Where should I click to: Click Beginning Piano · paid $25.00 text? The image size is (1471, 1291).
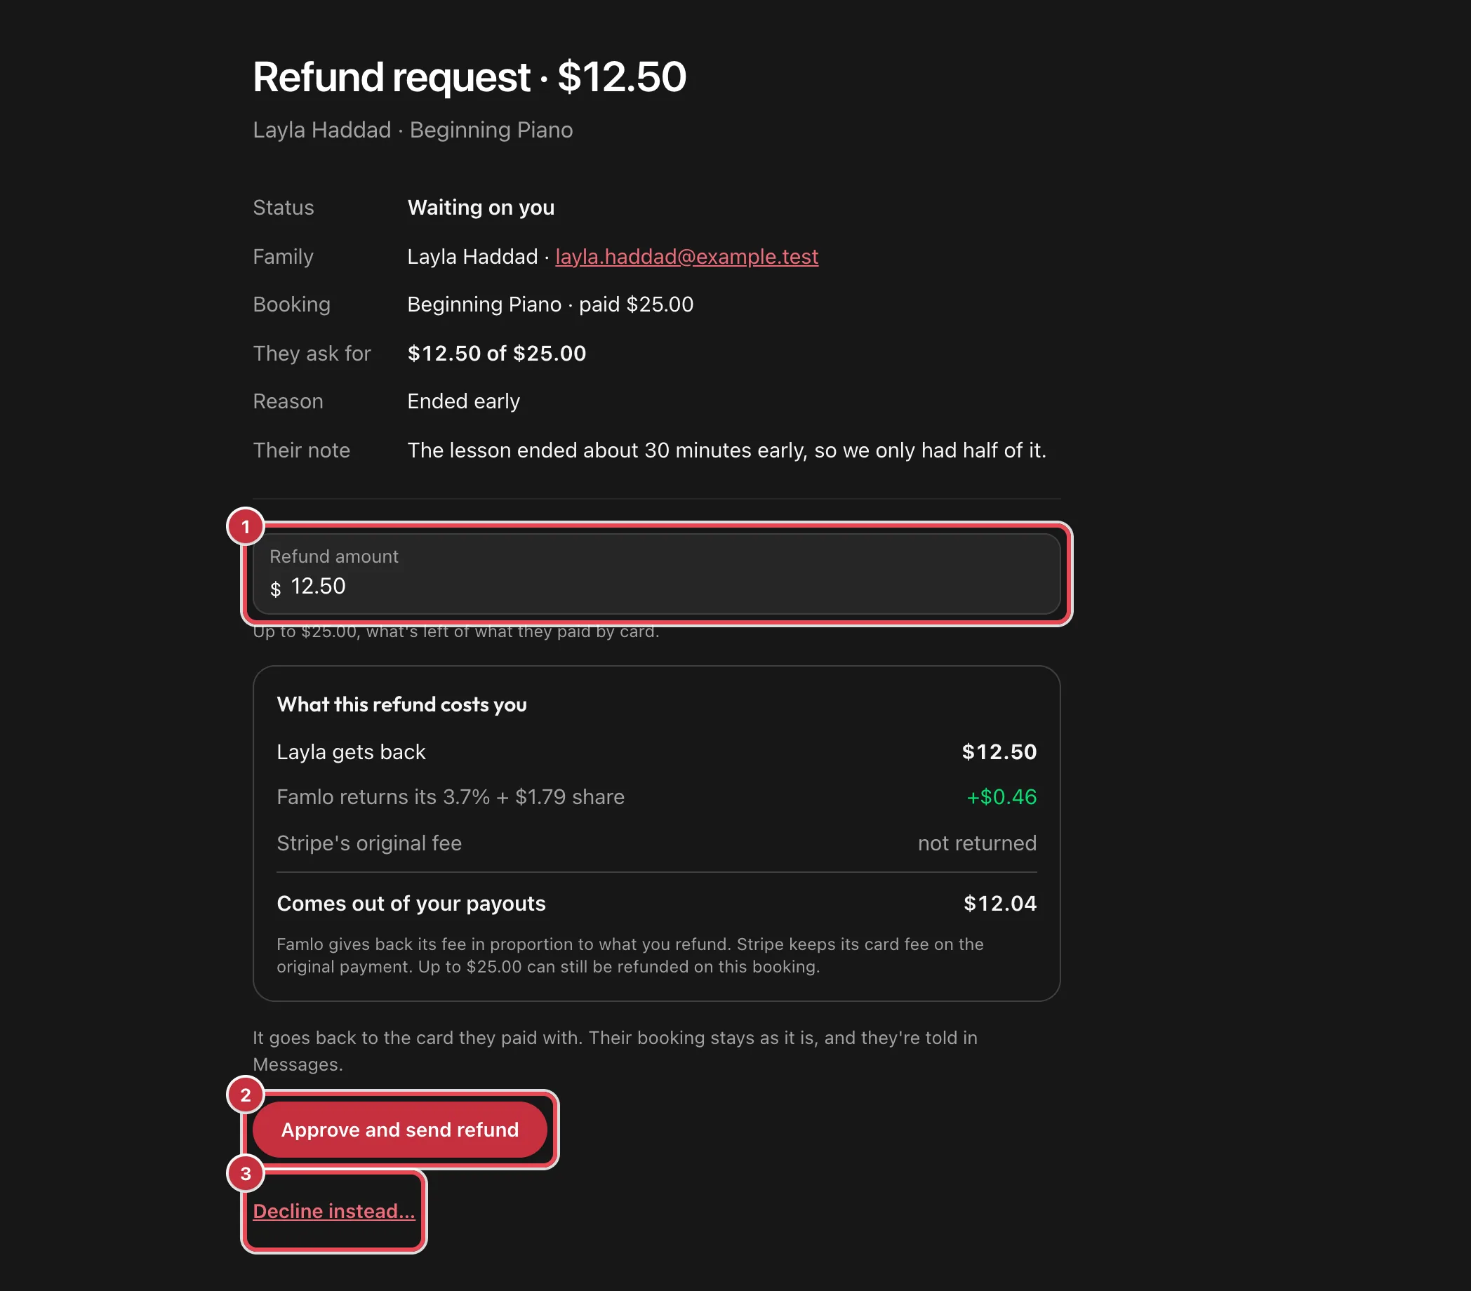click(x=550, y=305)
